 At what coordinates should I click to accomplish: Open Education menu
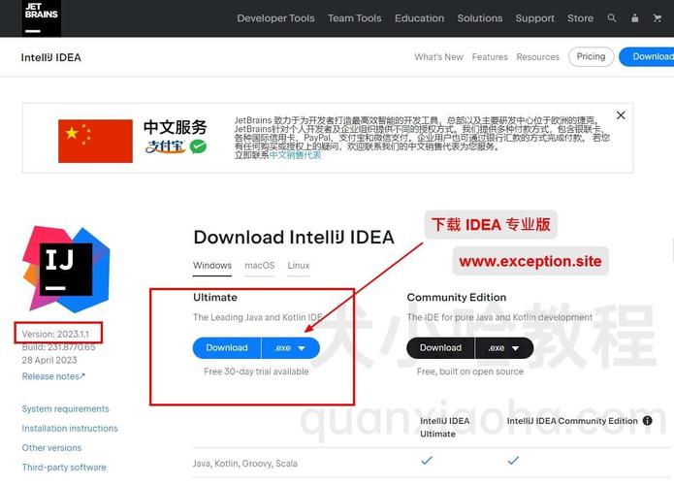pyautogui.click(x=419, y=18)
